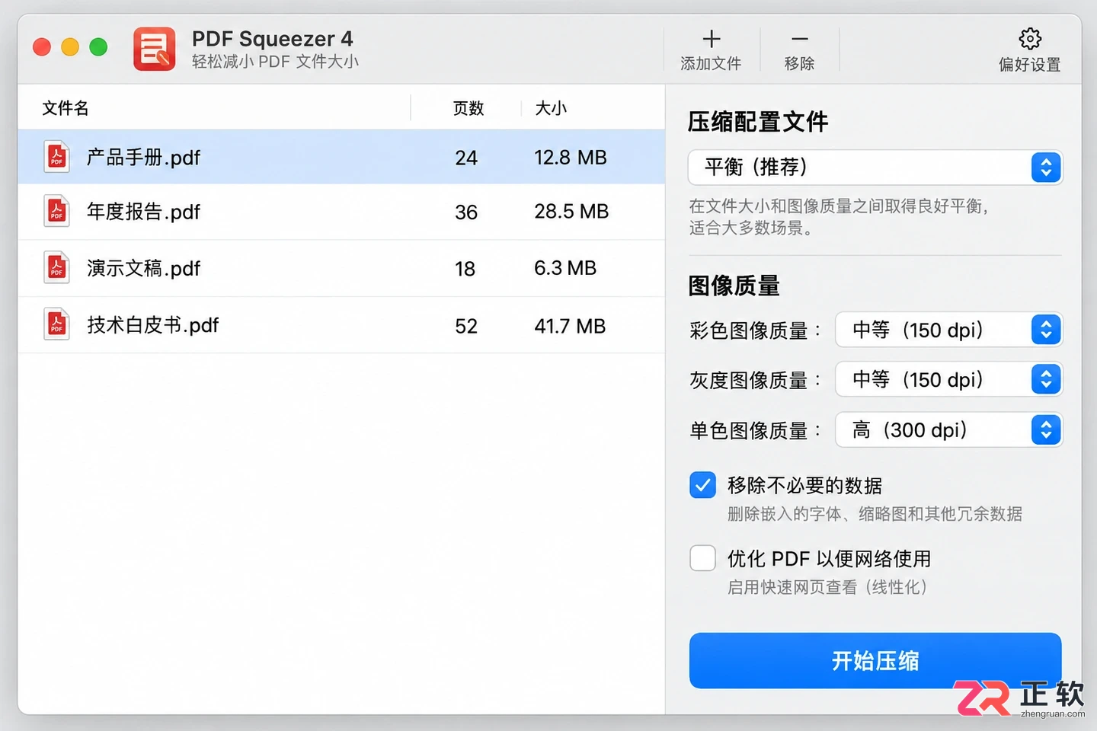Open 灰度图像质量 dropdown
Viewport: 1097px width, 731px height.
[948, 379]
